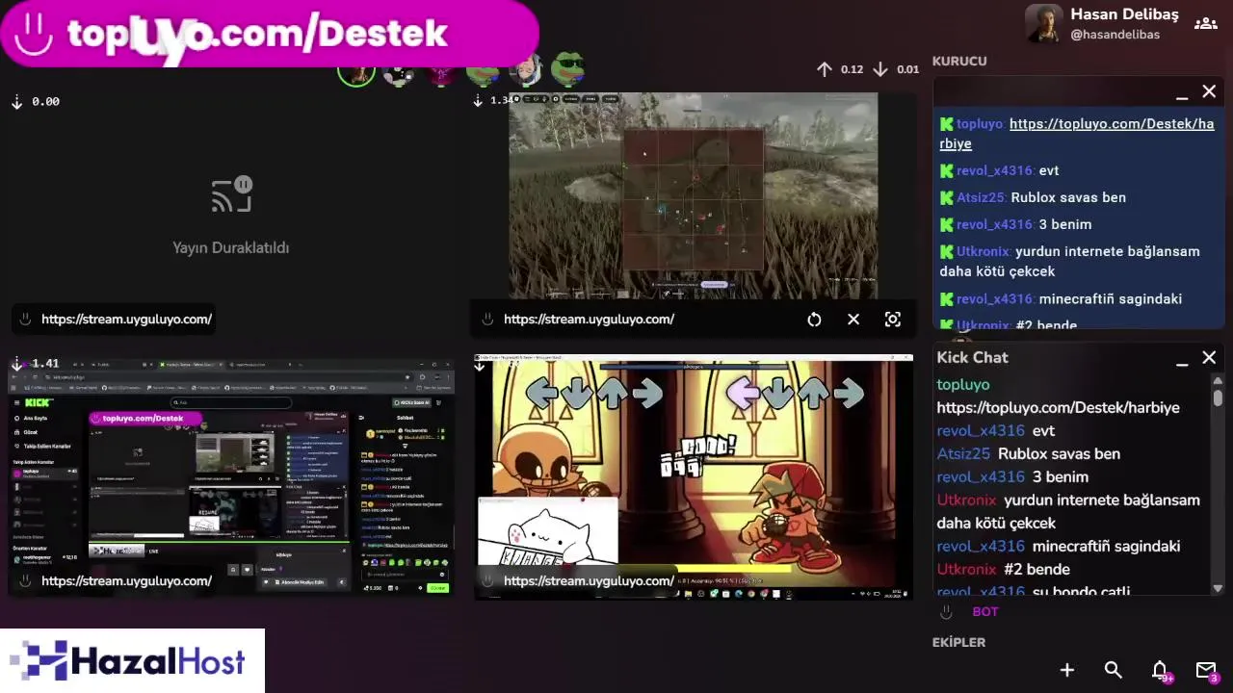Screen dimensions: 1233x693
Task: Click topluyo username in Kick Chat
Action: point(963,385)
